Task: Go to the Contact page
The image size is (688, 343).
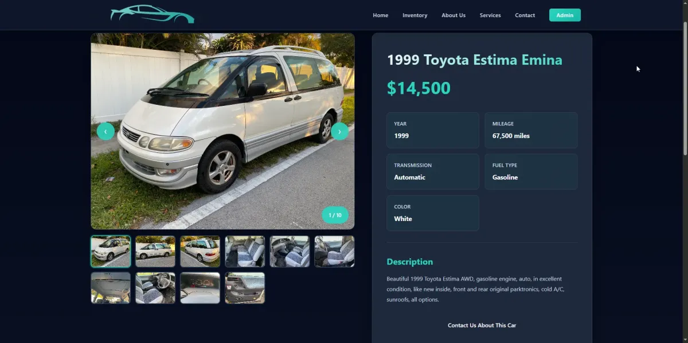Action: (525, 15)
